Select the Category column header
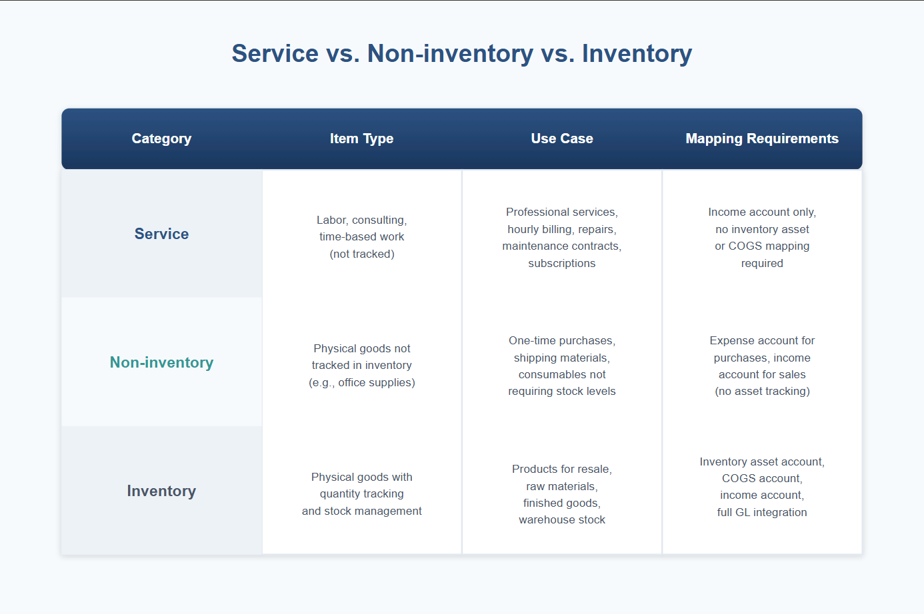Screen dimensions: 924x614 tap(161, 139)
